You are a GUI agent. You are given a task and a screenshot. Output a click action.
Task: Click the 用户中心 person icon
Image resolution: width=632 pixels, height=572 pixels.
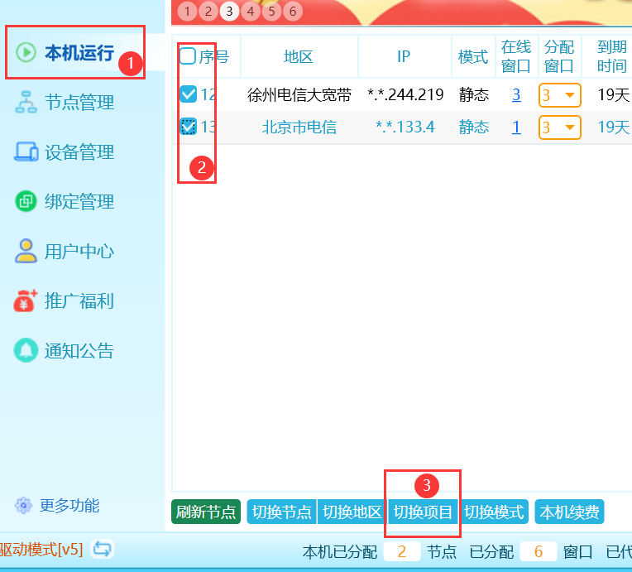click(26, 251)
